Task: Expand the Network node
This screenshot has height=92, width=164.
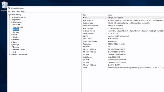Action: click(12, 40)
